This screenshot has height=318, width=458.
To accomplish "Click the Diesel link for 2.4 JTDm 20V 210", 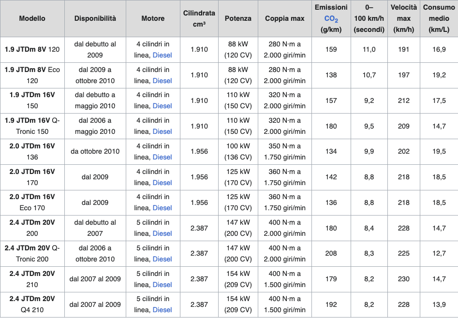I will click(x=162, y=285).
